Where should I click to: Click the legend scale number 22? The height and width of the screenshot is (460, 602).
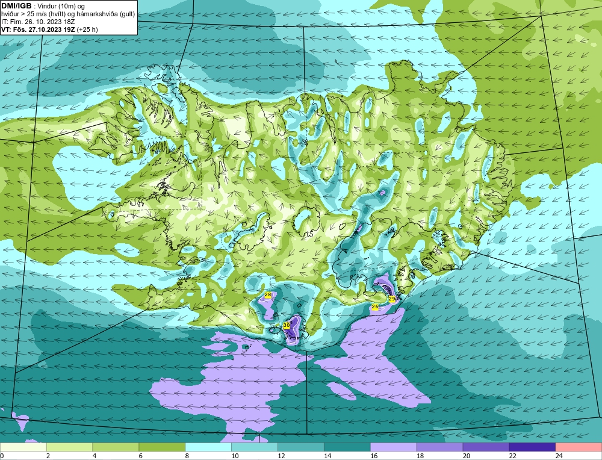coord(513,456)
